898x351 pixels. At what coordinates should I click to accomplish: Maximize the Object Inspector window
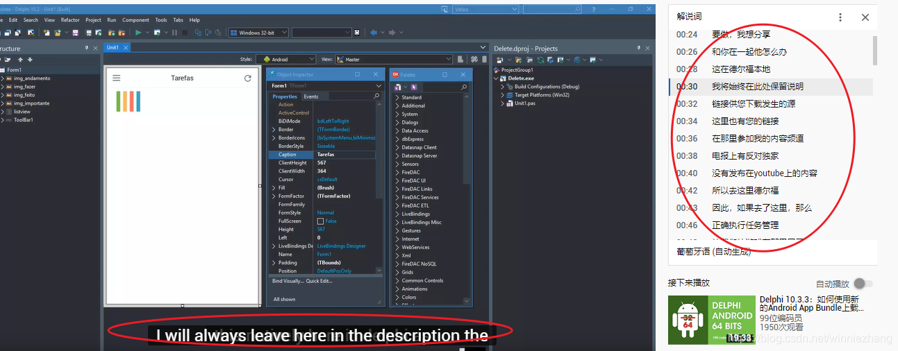click(357, 74)
